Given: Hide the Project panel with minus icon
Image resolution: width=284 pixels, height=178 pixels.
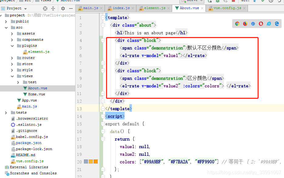Looking at the screenshot, I should [x=71, y=8].
